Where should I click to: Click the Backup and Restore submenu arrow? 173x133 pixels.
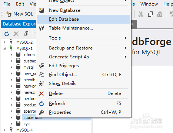(126, 48)
